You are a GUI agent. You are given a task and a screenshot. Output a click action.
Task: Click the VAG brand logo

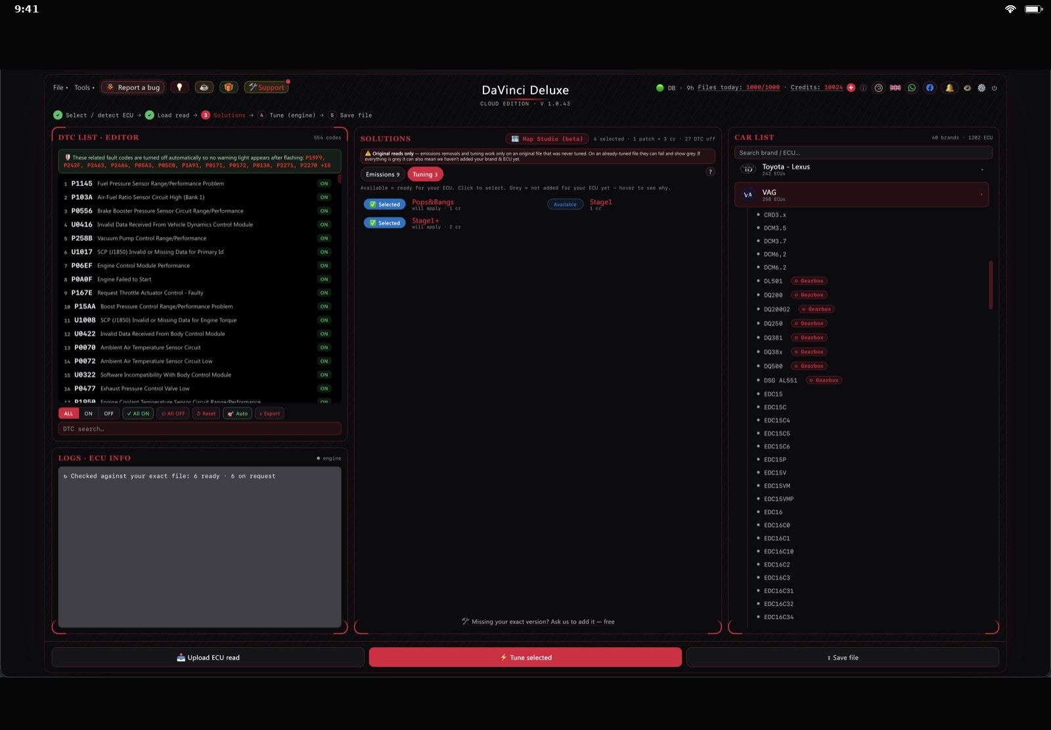coord(748,194)
